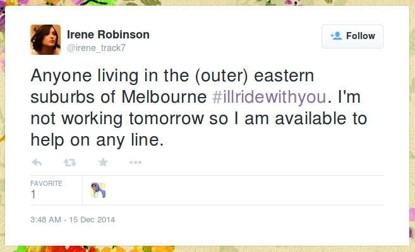Click the word Melbourne in the tweet
The height and width of the screenshot is (252, 415).
(164, 97)
